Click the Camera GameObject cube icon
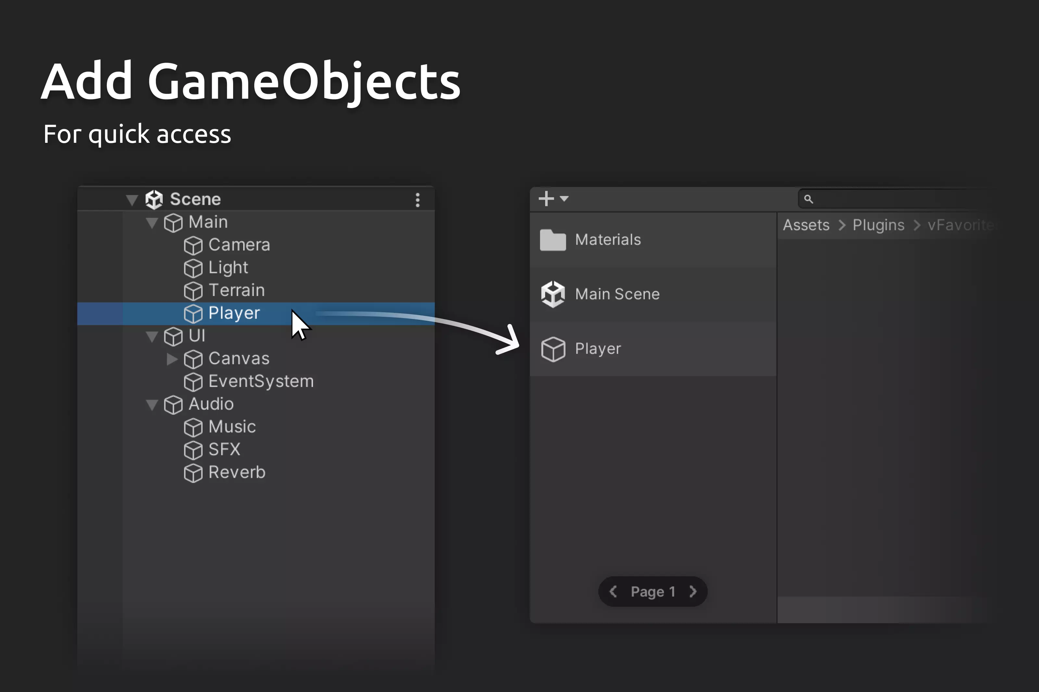The height and width of the screenshot is (692, 1039). coord(193,245)
